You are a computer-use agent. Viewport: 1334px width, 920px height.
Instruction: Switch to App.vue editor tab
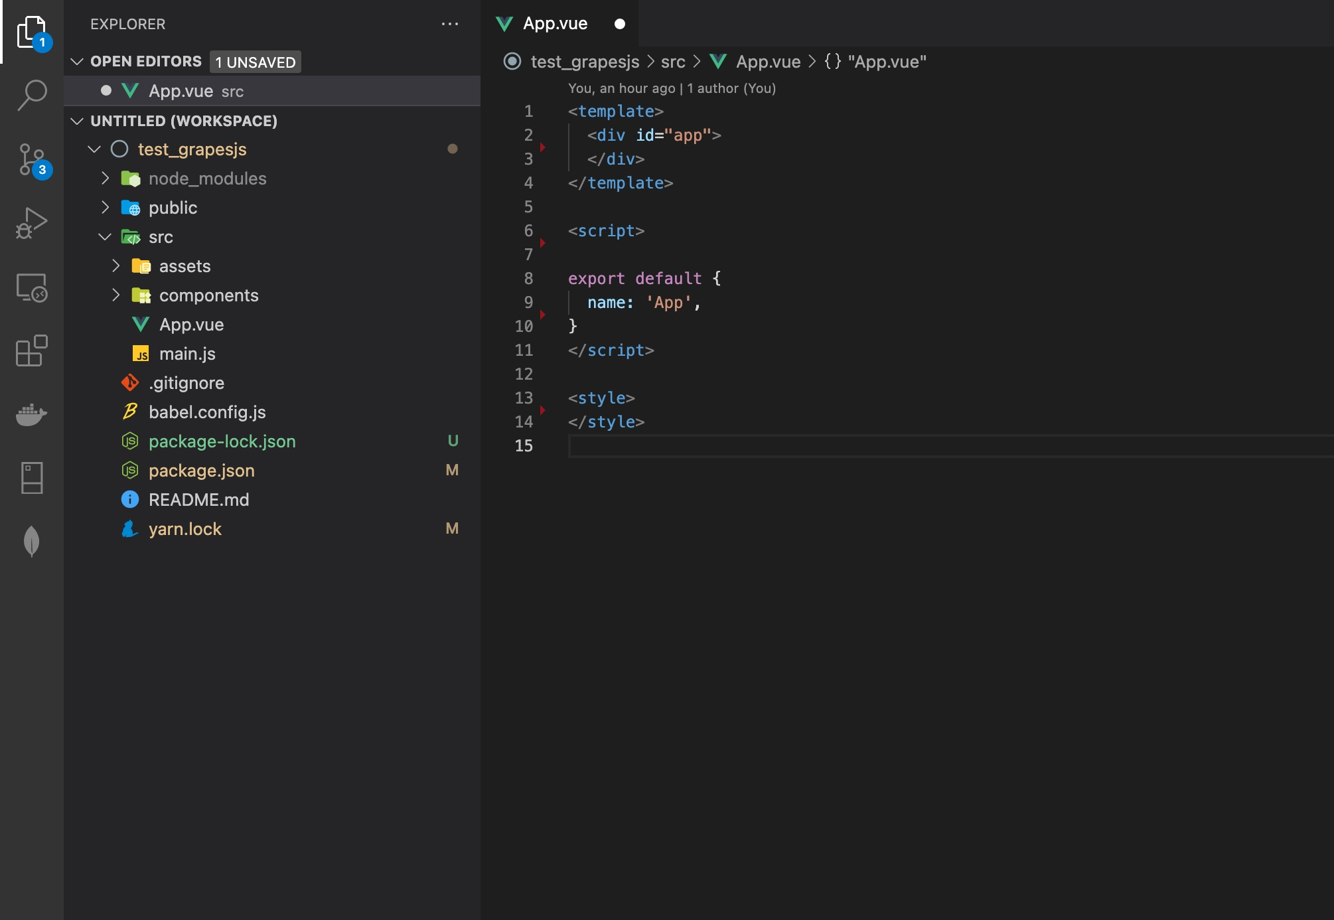coord(559,24)
